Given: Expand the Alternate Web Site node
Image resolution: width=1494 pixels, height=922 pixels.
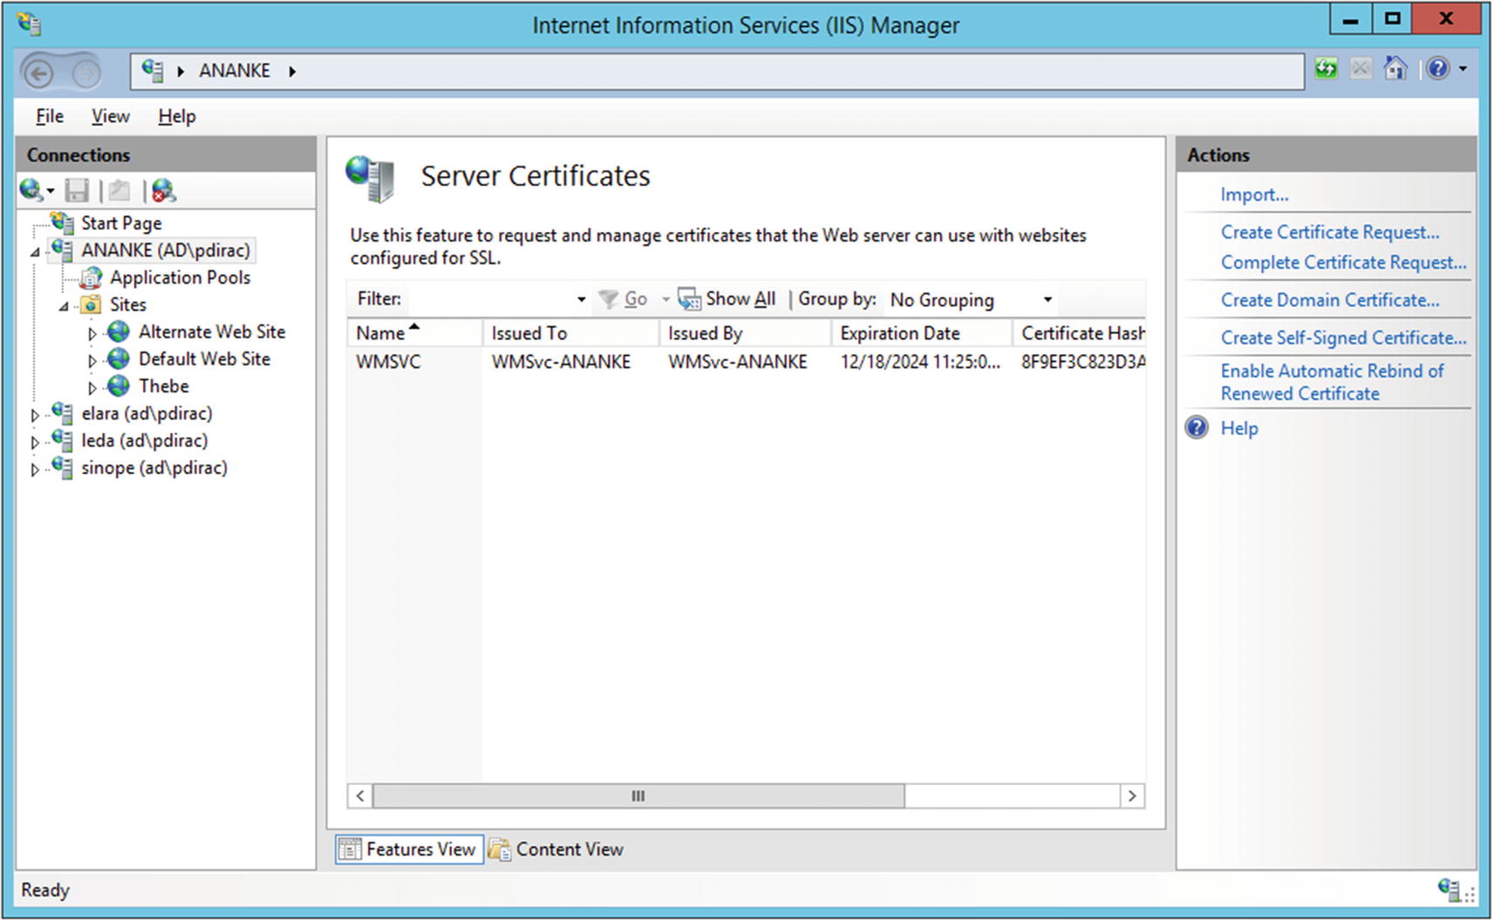Looking at the screenshot, I should point(92,333).
